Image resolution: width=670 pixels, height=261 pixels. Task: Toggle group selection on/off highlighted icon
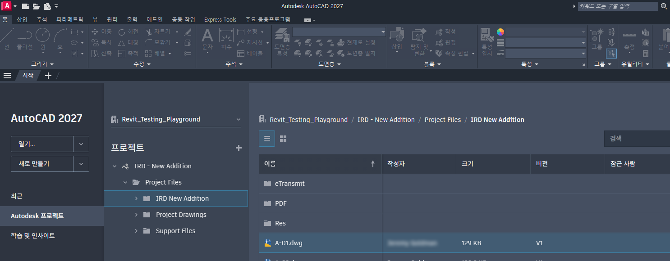pos(611,54)
